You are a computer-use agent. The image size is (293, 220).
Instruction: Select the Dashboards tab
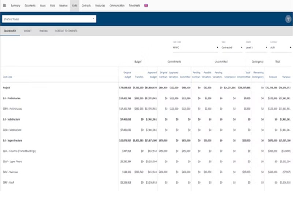pyautogui.click(x=10, y=31)
